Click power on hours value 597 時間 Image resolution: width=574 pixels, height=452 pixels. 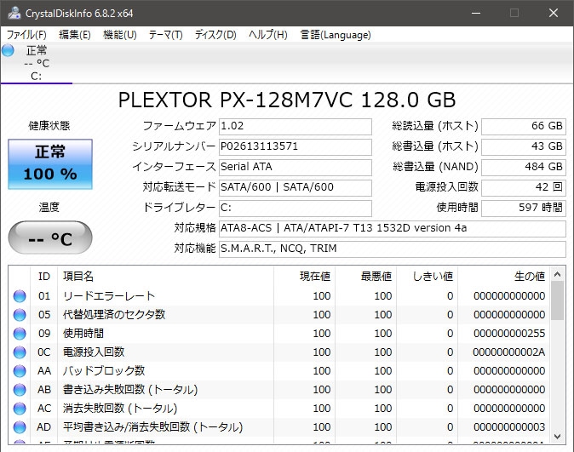click(x=524, y=208)
